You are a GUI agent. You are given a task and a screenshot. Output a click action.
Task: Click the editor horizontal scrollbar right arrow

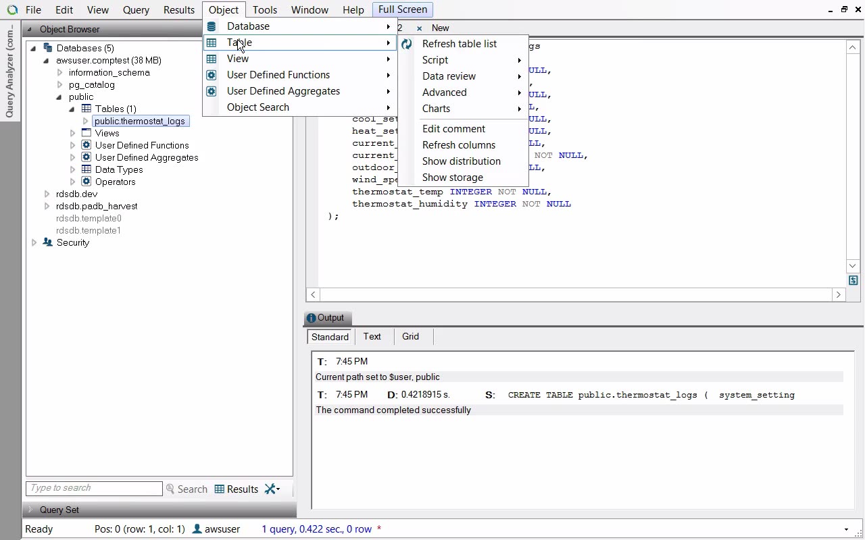(x=838, y=294)
